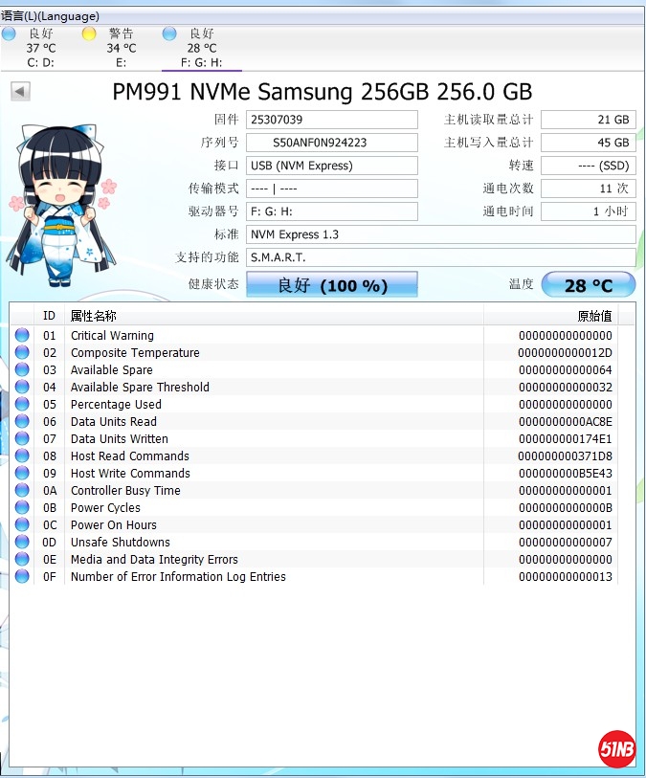The width and height of the screenshot is (646, 778).
Task: Click status orb for Percentage Used
Action: pyautogui.click(x=22, y=405)
